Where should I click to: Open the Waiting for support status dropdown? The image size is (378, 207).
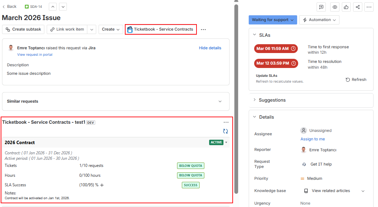(x=273, y=20)
